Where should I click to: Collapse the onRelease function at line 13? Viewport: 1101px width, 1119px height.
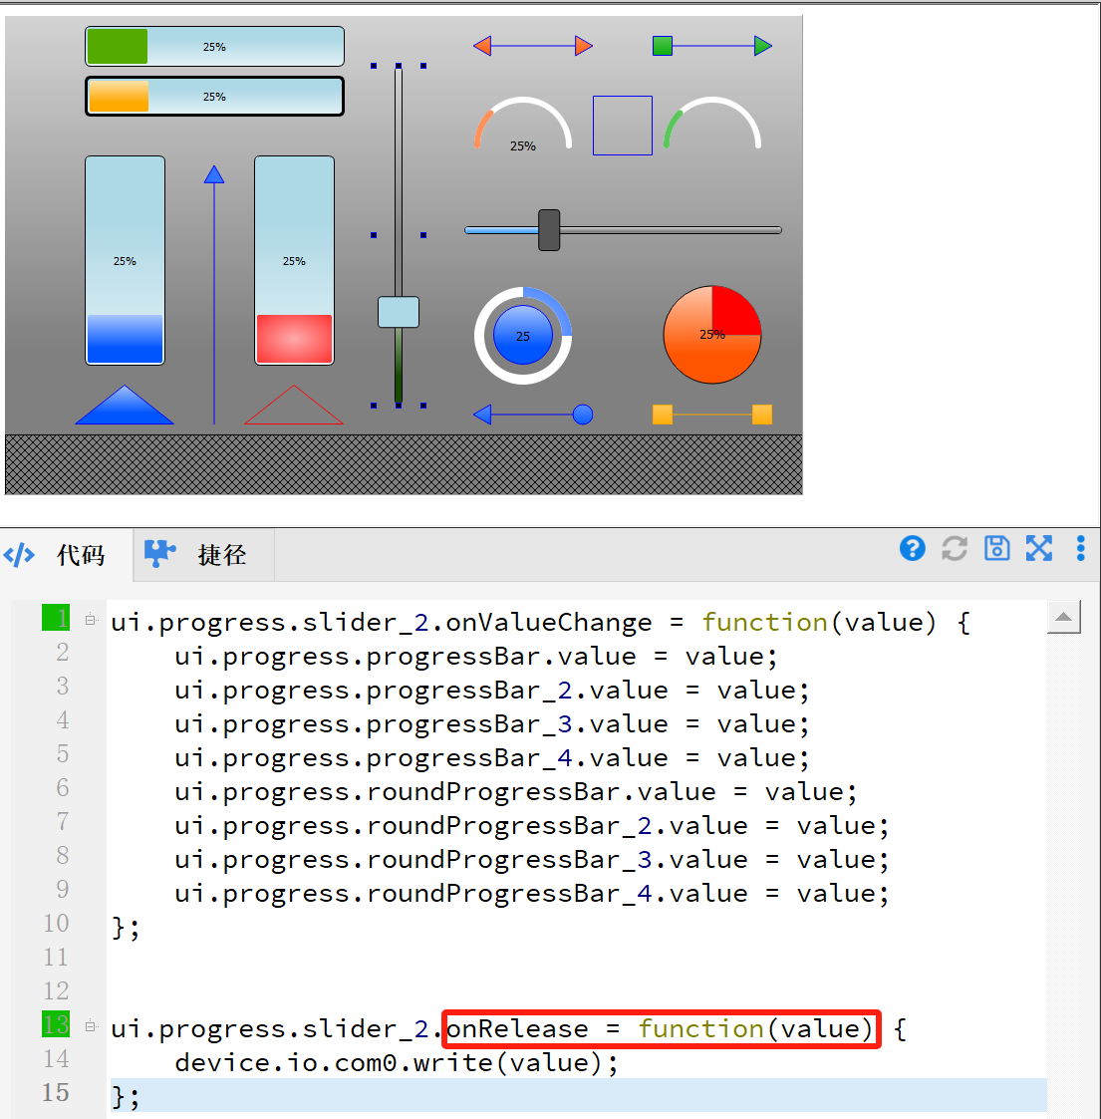(91, 1026)
